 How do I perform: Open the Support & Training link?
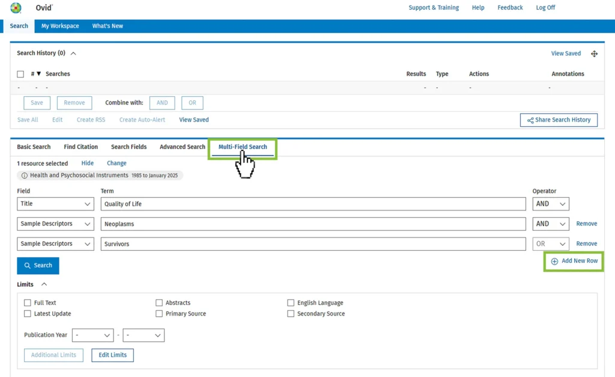click(x=434, y=7)
